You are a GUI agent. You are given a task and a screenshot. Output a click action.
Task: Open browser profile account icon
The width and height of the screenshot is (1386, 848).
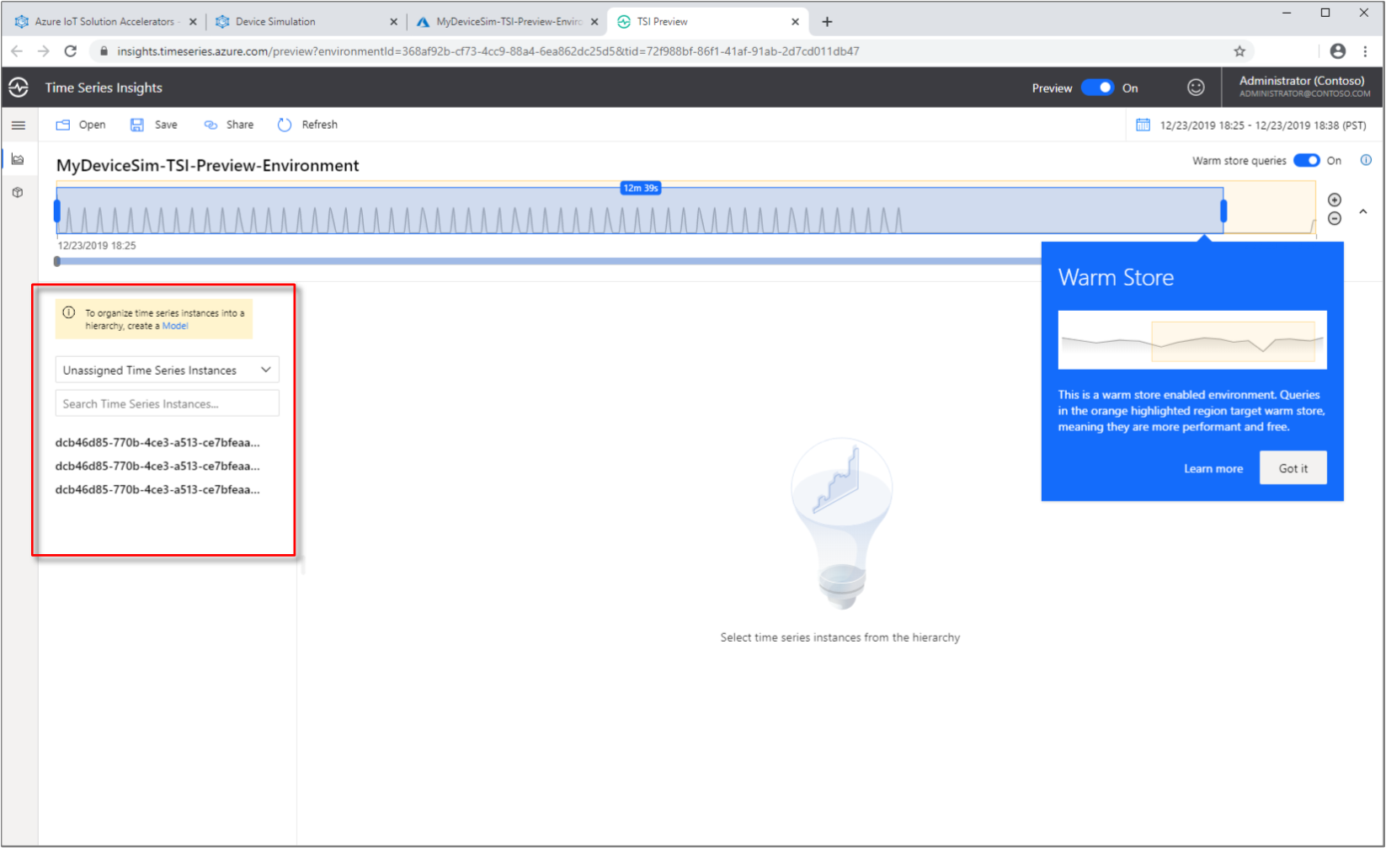point(1338,51)
